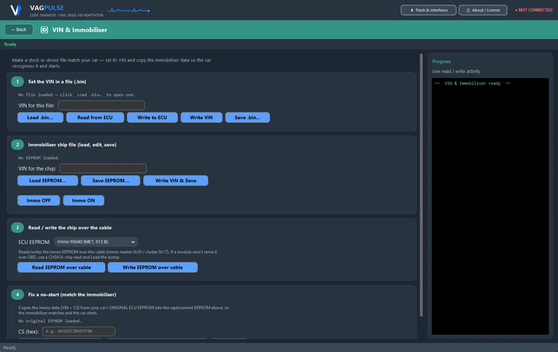Click the Save EEPROM... button

point(111,181)
